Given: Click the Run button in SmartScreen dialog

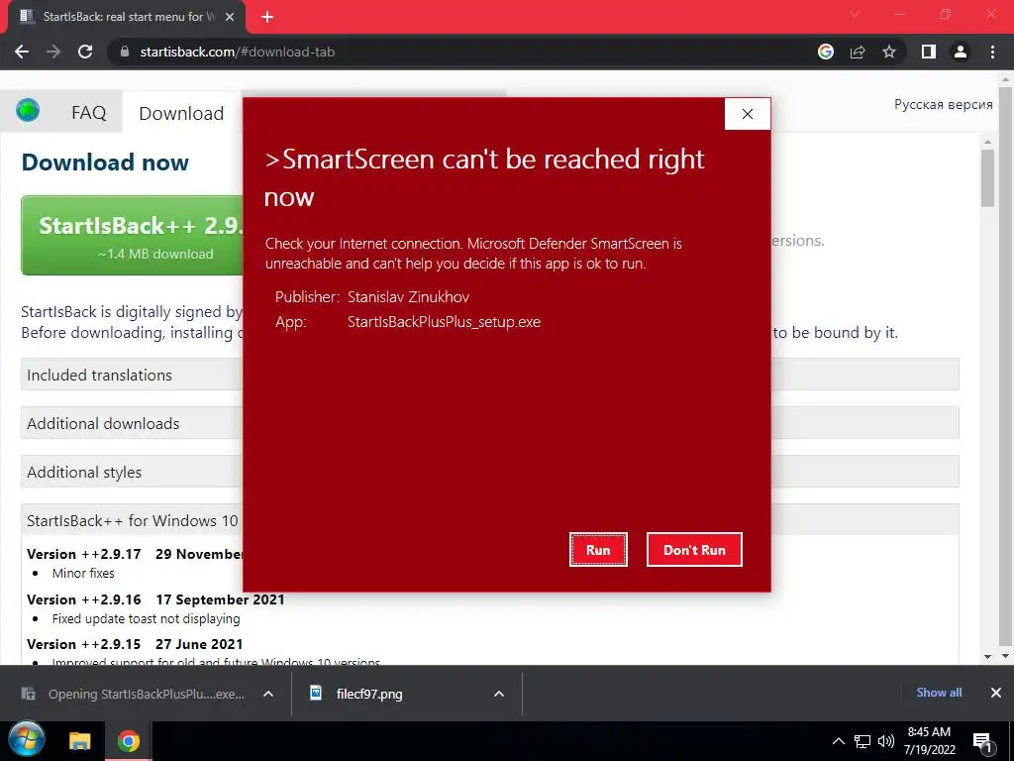Looking at the screenshot, I should tap(598, 549).
